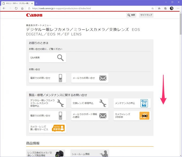The image size is (182, 157).
Task: Click the vertical scrollbar thumb
Action: [181, 24]
